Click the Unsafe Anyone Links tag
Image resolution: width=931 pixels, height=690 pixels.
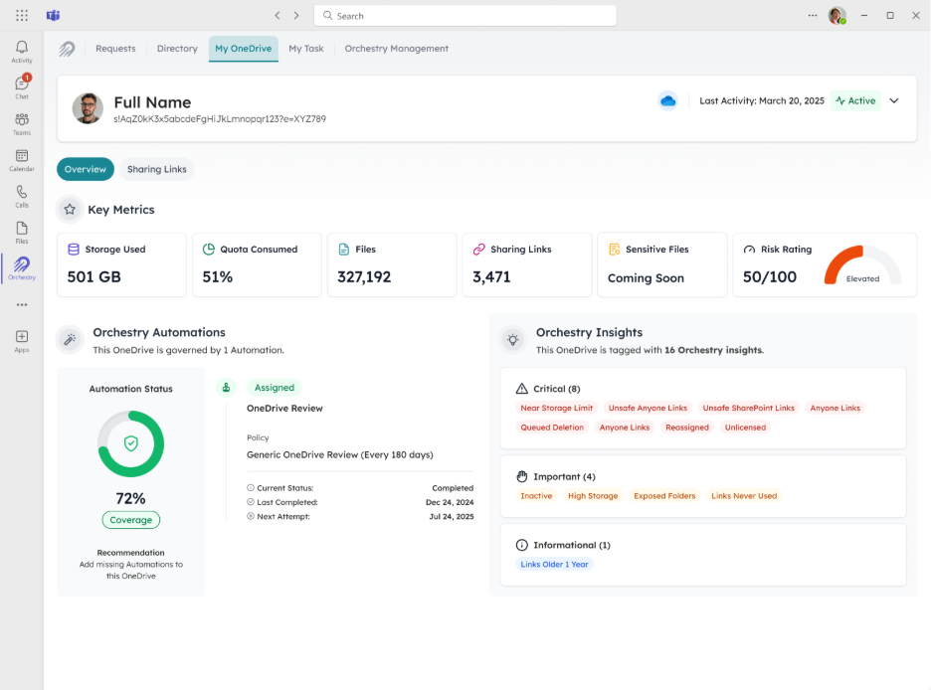point(648,408)
